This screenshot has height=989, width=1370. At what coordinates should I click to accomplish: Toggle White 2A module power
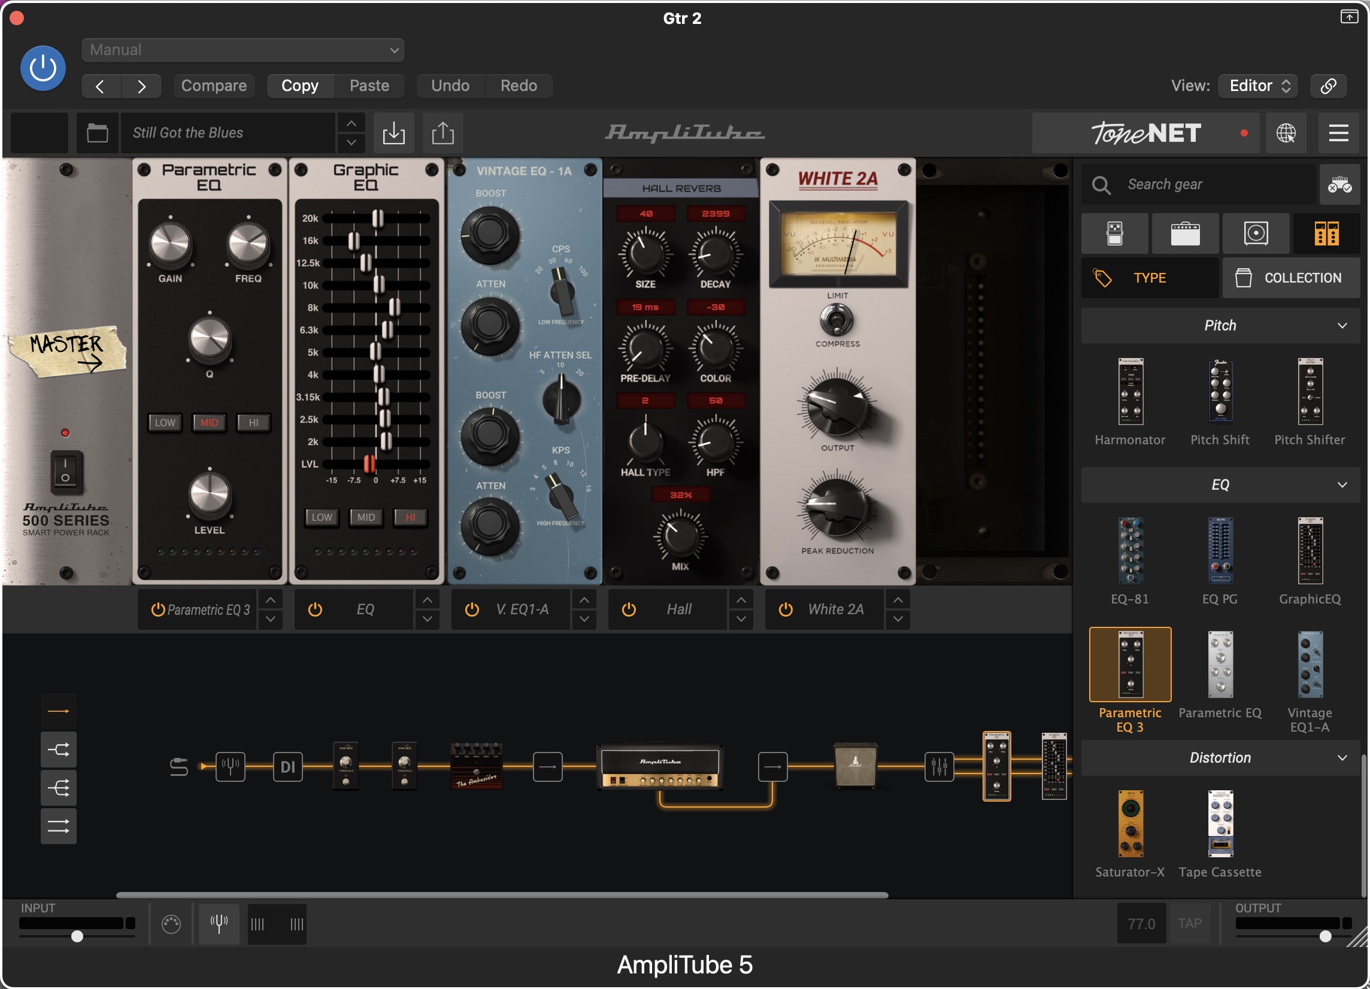pos(785,610)
